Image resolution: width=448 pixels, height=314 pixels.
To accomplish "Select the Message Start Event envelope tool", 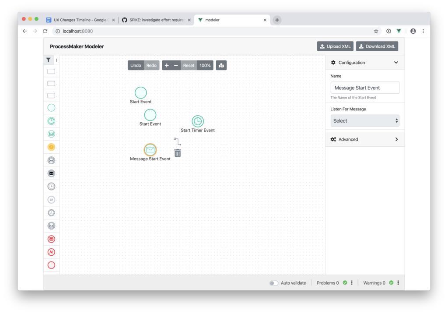I will pos(51,134).
